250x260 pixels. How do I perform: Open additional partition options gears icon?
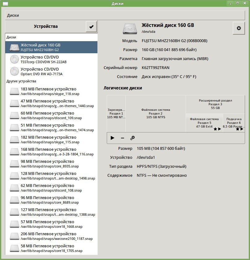[132, 138]
